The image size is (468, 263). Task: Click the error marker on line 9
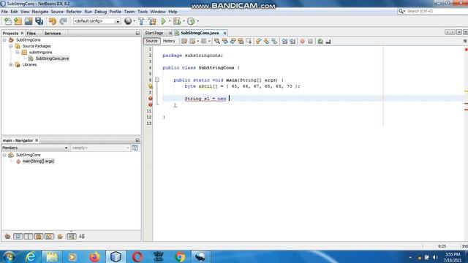click(151, 99)
